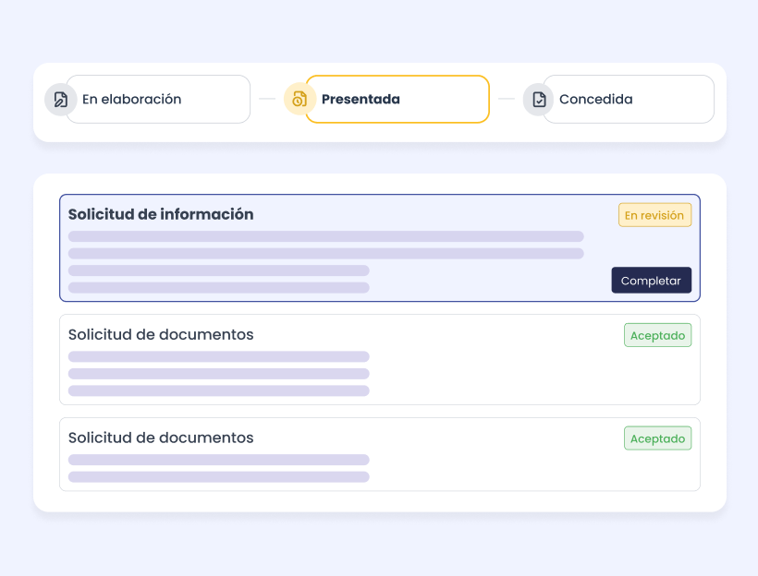Click the first Solicitud de documentos title
The height and width of the screenshot is (576, 758).
161,334
